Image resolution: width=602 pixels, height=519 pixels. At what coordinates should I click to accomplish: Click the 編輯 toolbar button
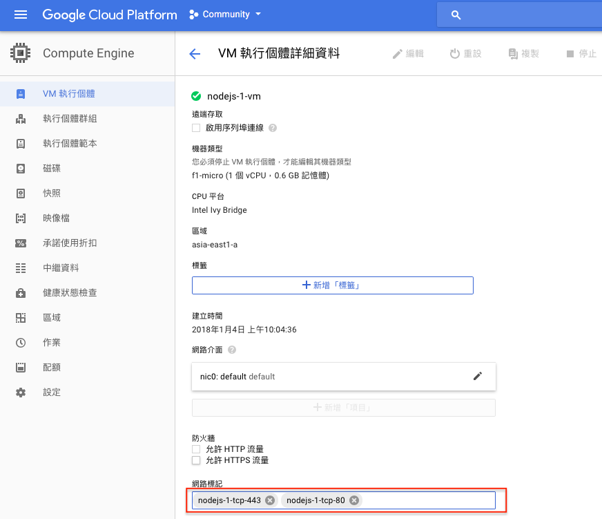(x=408, y=54)
